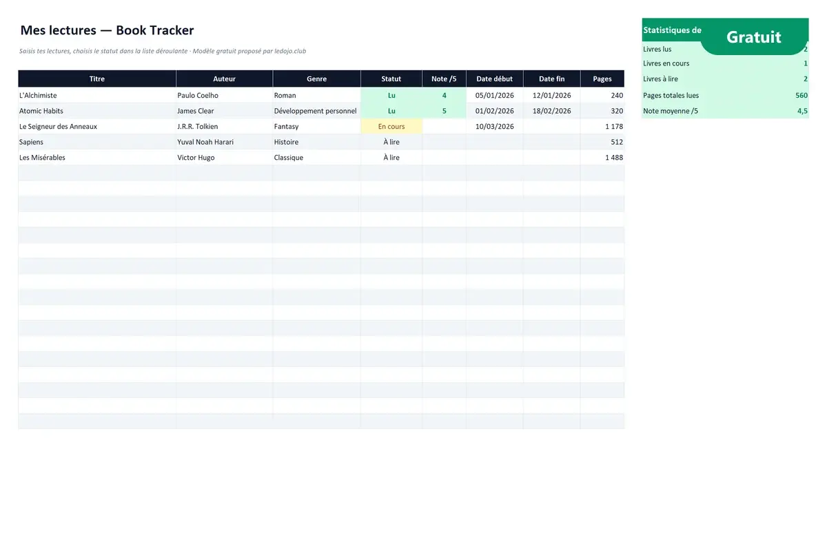Select the Pages column header
The image size is (827, 551).
[x=602, y=79]
